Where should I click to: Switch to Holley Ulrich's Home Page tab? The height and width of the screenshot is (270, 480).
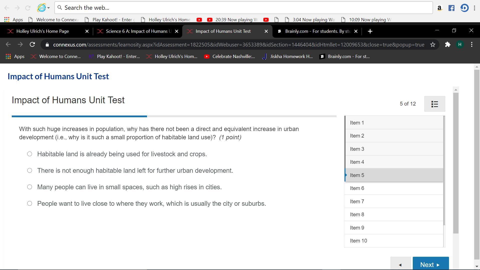click(x=42, y=31)
